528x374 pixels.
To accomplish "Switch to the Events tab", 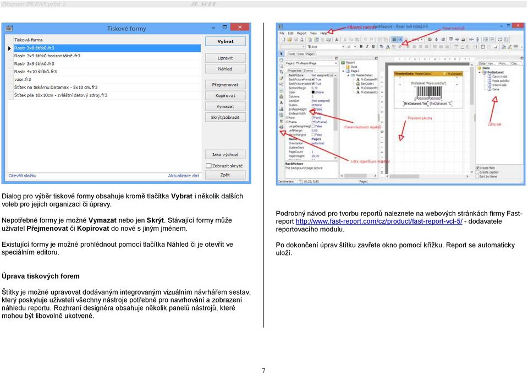I will 309,71.
